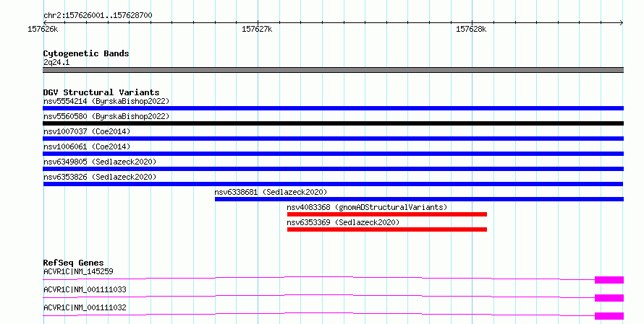644x324 pixels.
Task: Open variant nsv6353369 (Sedlazeck2020) label
Action: tap(343, 222)
